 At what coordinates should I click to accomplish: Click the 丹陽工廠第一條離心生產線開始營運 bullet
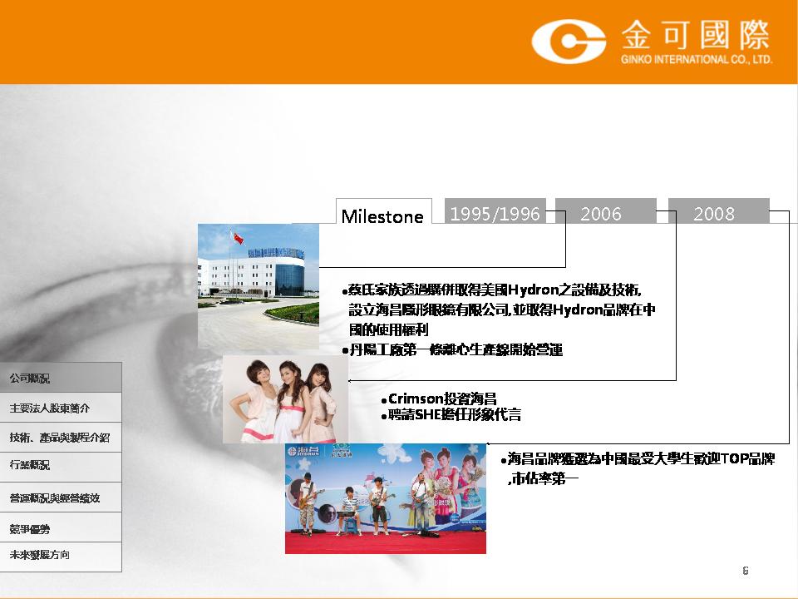click(x=452, y=350)
